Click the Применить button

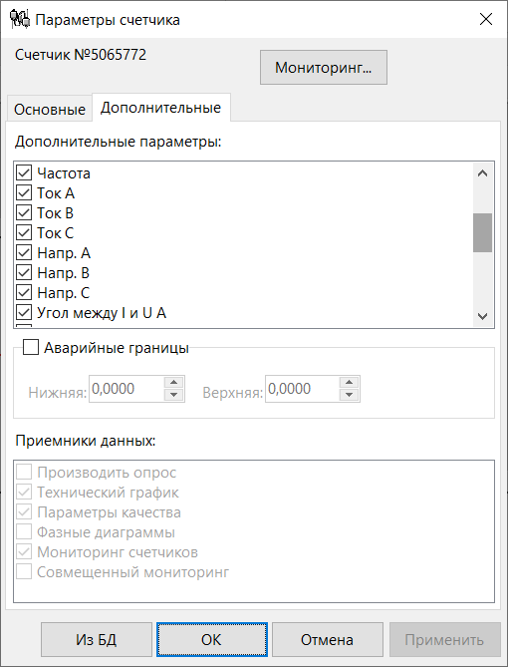(444, 640)
